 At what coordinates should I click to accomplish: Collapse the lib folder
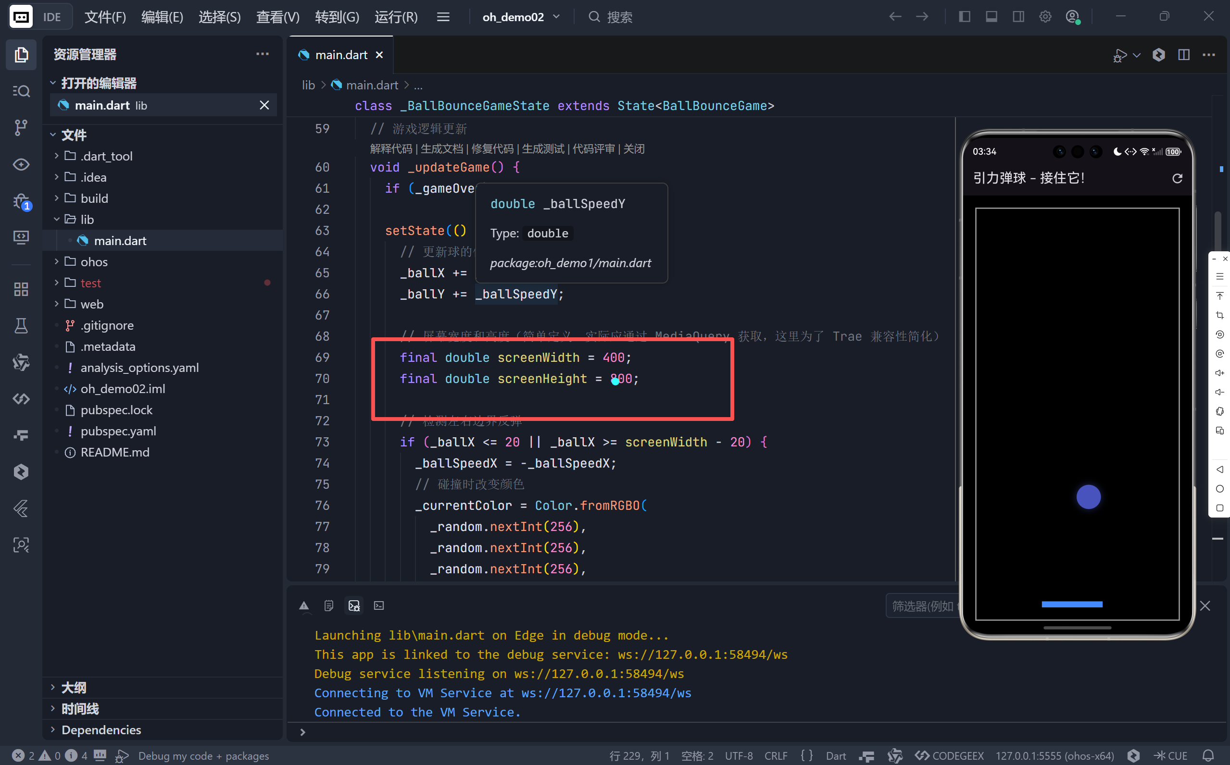87,220
